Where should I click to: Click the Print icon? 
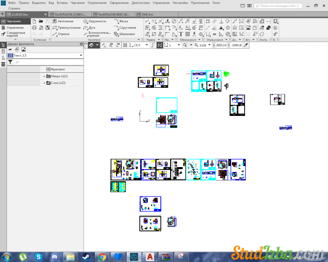tap(34, 28)
